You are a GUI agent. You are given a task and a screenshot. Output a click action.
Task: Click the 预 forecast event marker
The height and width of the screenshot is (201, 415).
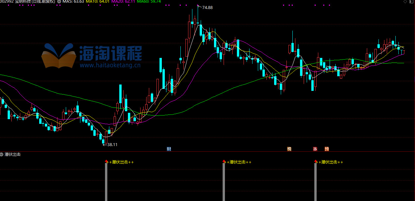[327, 149]
